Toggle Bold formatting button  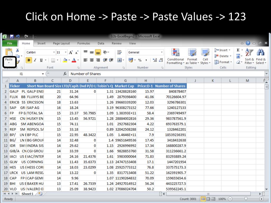pyautogui.click(x=29, y=60)
